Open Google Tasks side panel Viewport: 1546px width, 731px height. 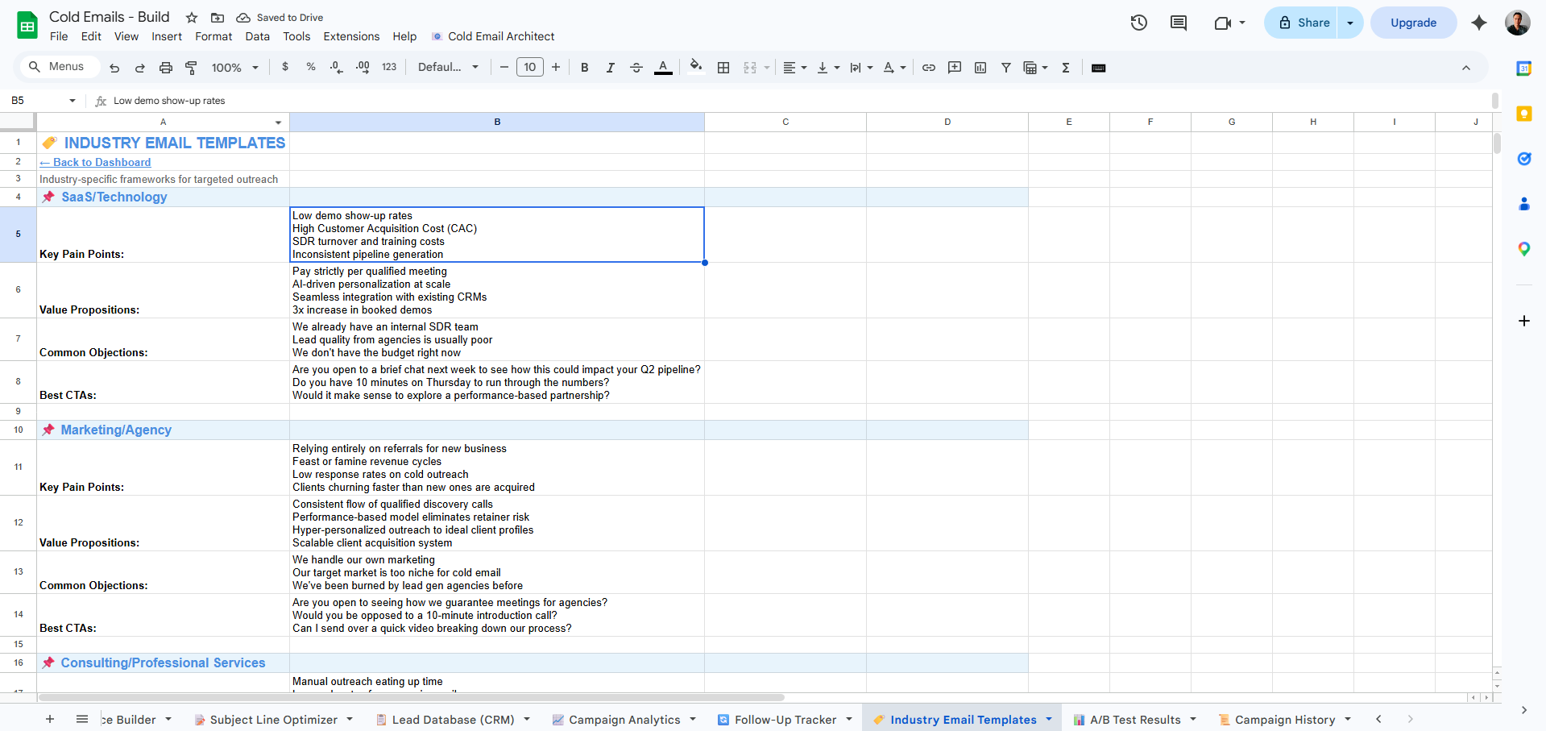tap(1524, 159)
